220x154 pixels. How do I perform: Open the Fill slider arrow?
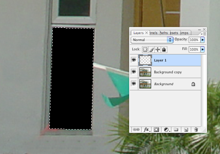coord(202,49)
